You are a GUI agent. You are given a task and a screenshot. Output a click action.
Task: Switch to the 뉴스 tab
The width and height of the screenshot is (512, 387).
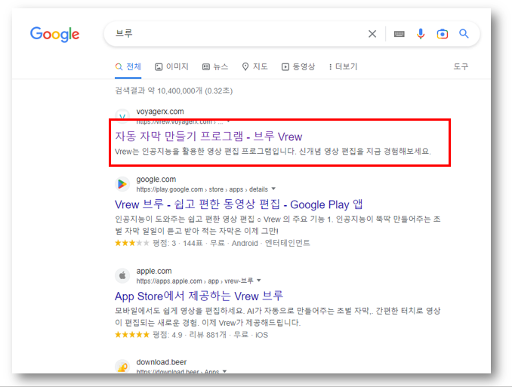tap(215, 66)
